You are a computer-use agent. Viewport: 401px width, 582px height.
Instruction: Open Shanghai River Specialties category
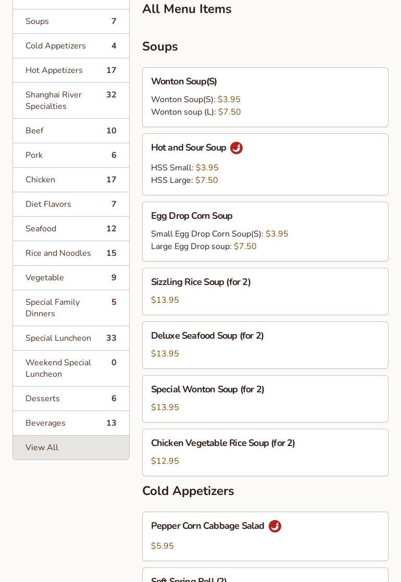(71, 101)
